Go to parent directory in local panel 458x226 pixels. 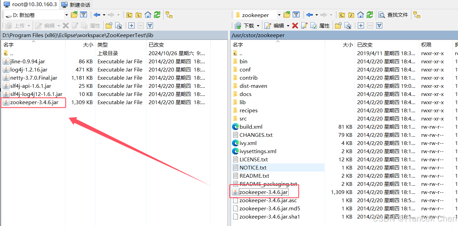(x=129, y=15)
